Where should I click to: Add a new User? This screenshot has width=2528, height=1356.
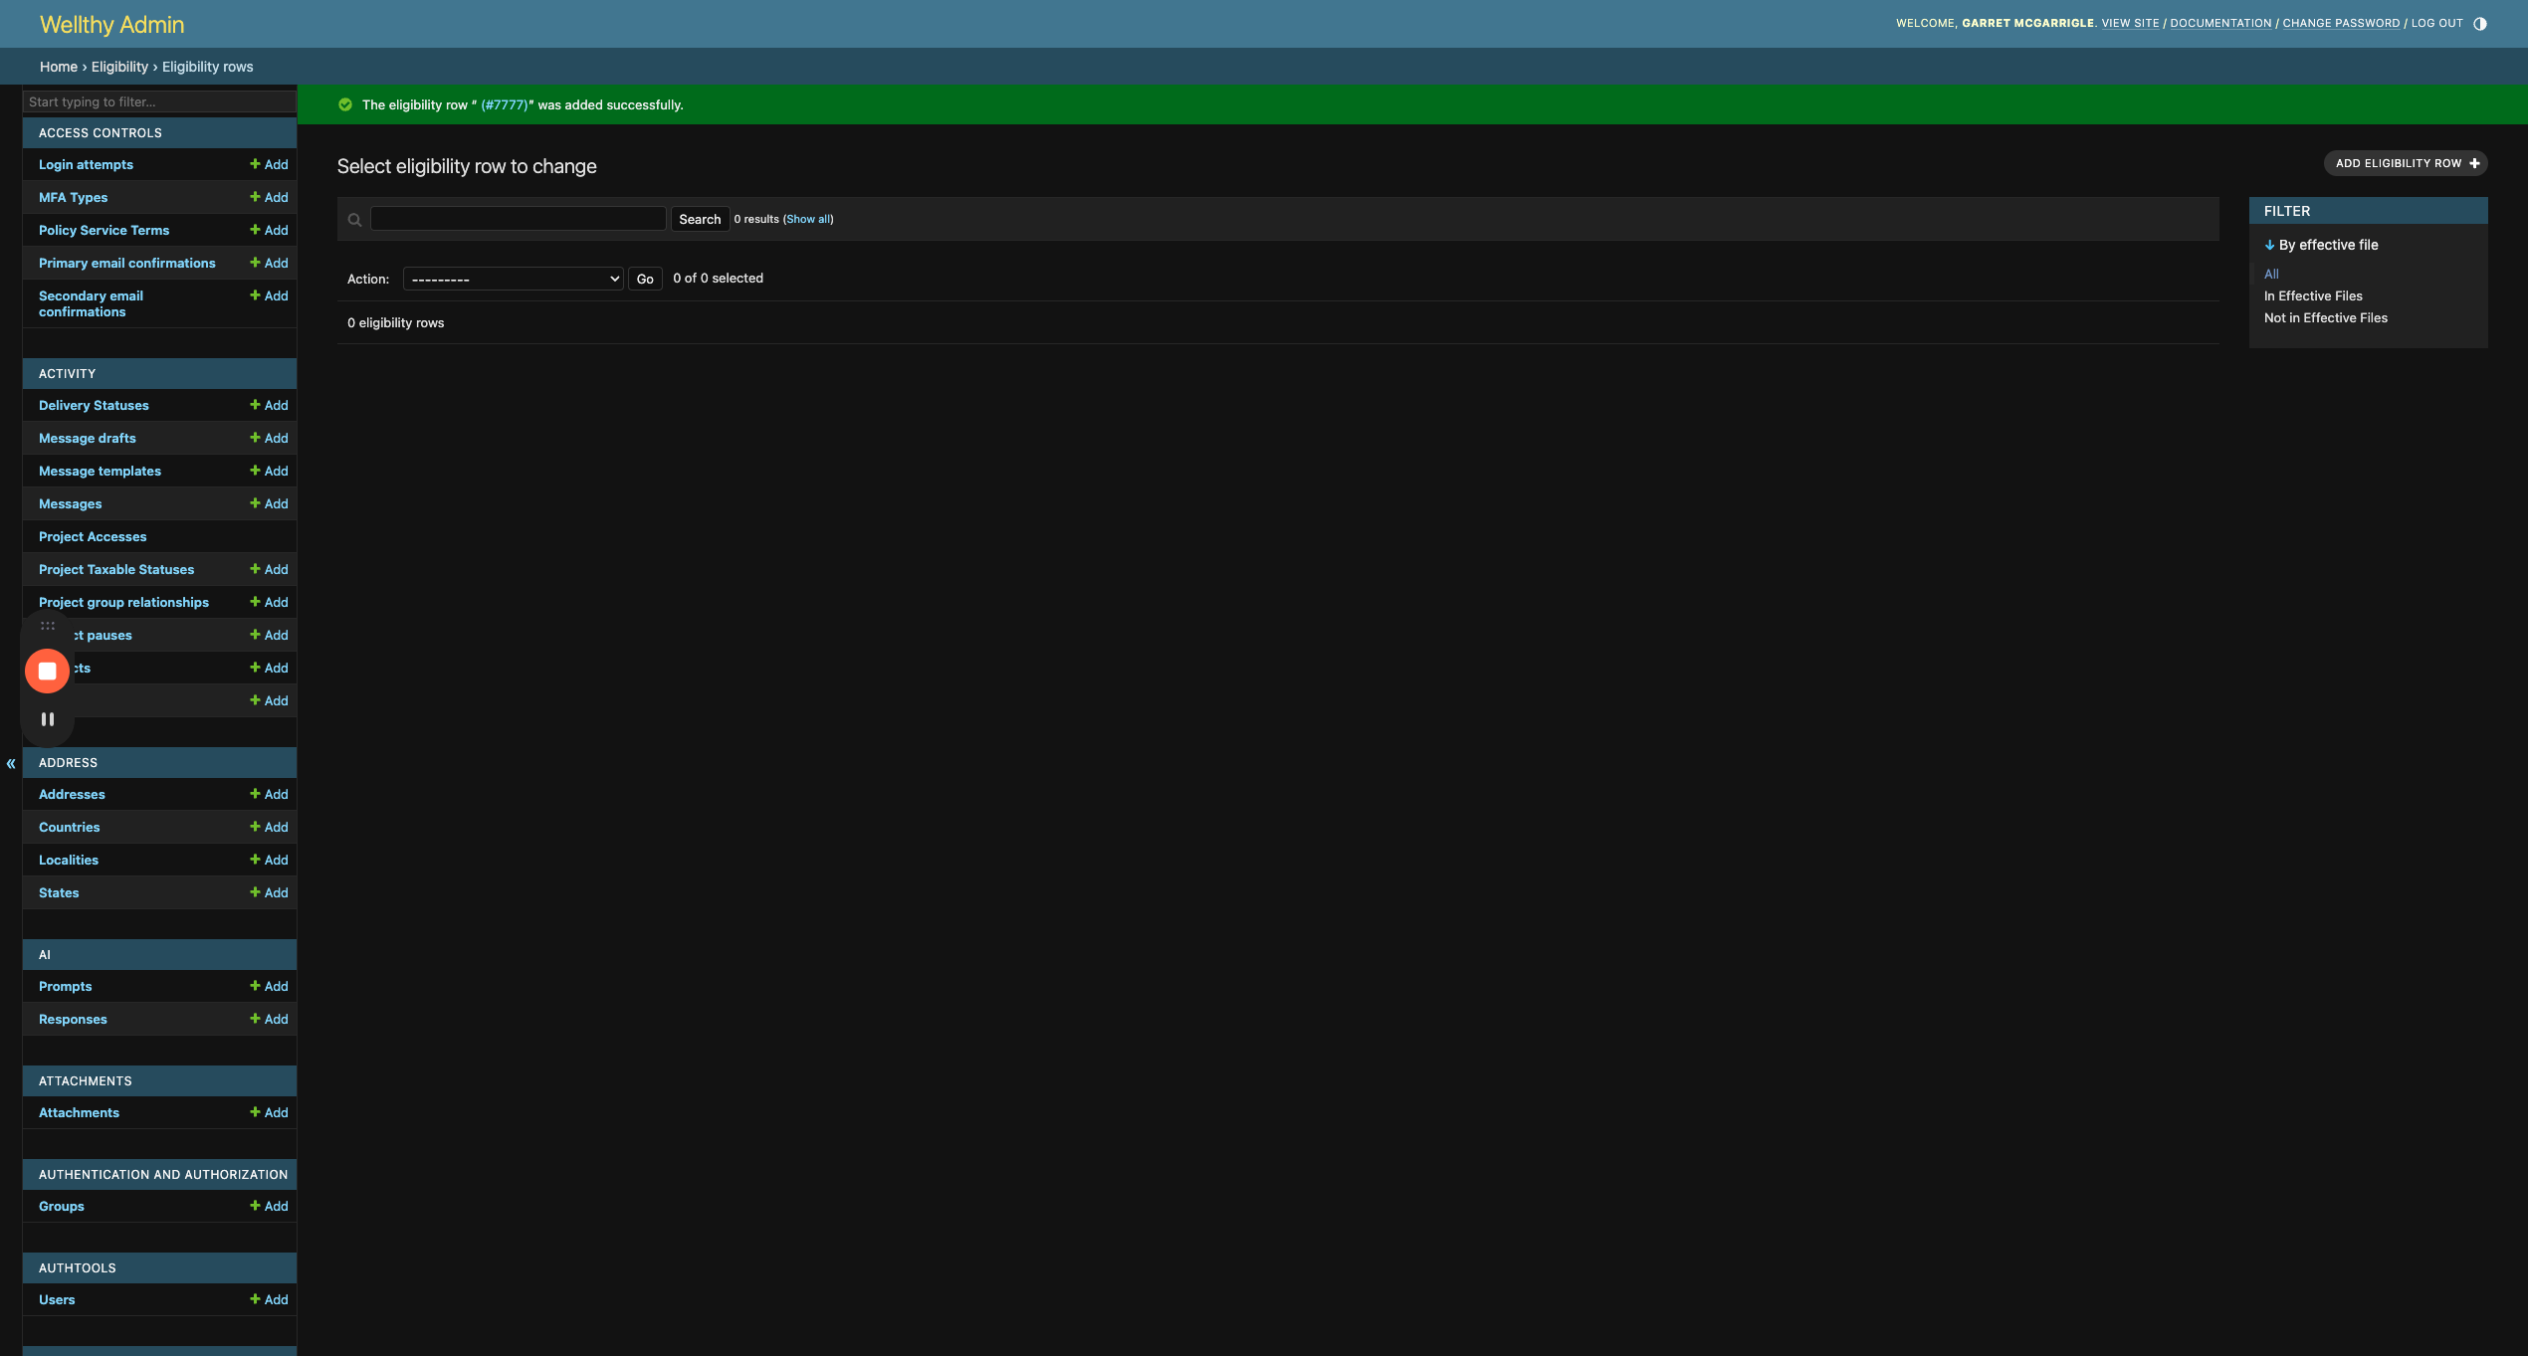(269, 1299)
